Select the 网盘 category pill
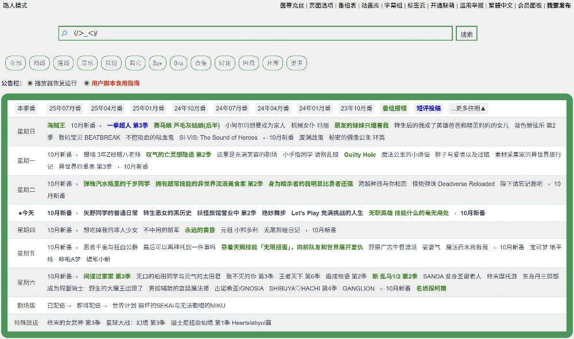 [x=248, y=63]
